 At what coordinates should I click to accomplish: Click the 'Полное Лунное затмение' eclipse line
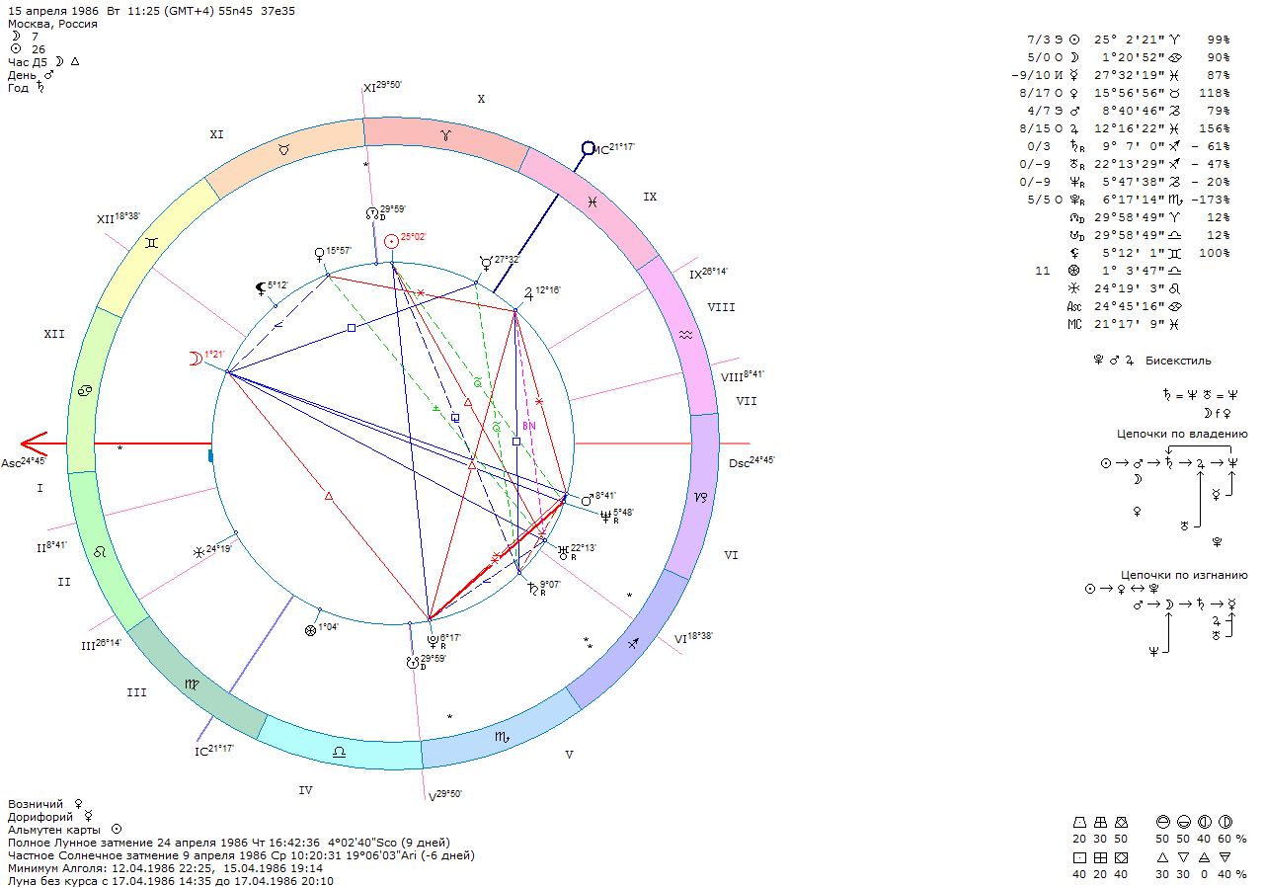229,842
